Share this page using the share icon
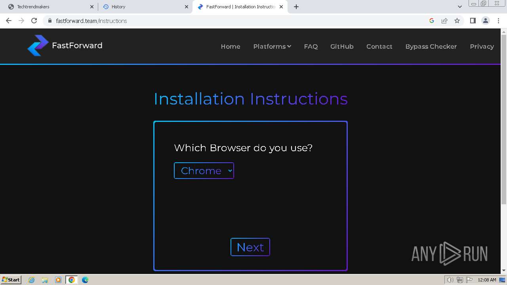This screenshot has height=285, width=507. [444, 21]
